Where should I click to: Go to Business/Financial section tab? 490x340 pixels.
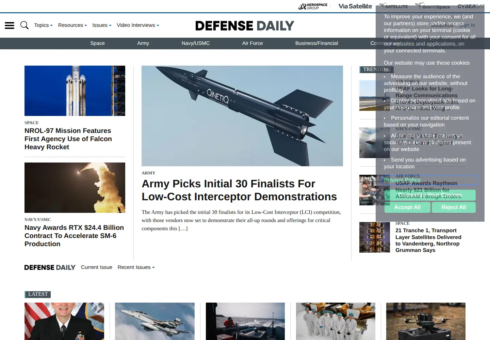pyautogui.click(x=316, y=43)
